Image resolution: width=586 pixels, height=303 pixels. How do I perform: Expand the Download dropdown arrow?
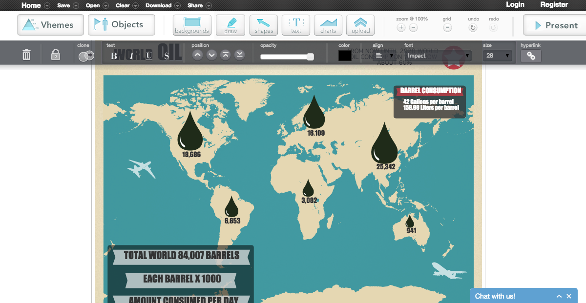coord(178,6)
